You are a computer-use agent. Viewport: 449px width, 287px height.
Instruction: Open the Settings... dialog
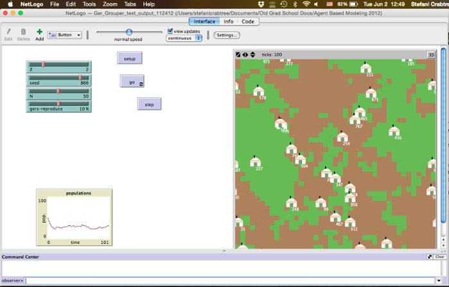tap(227, 35)
